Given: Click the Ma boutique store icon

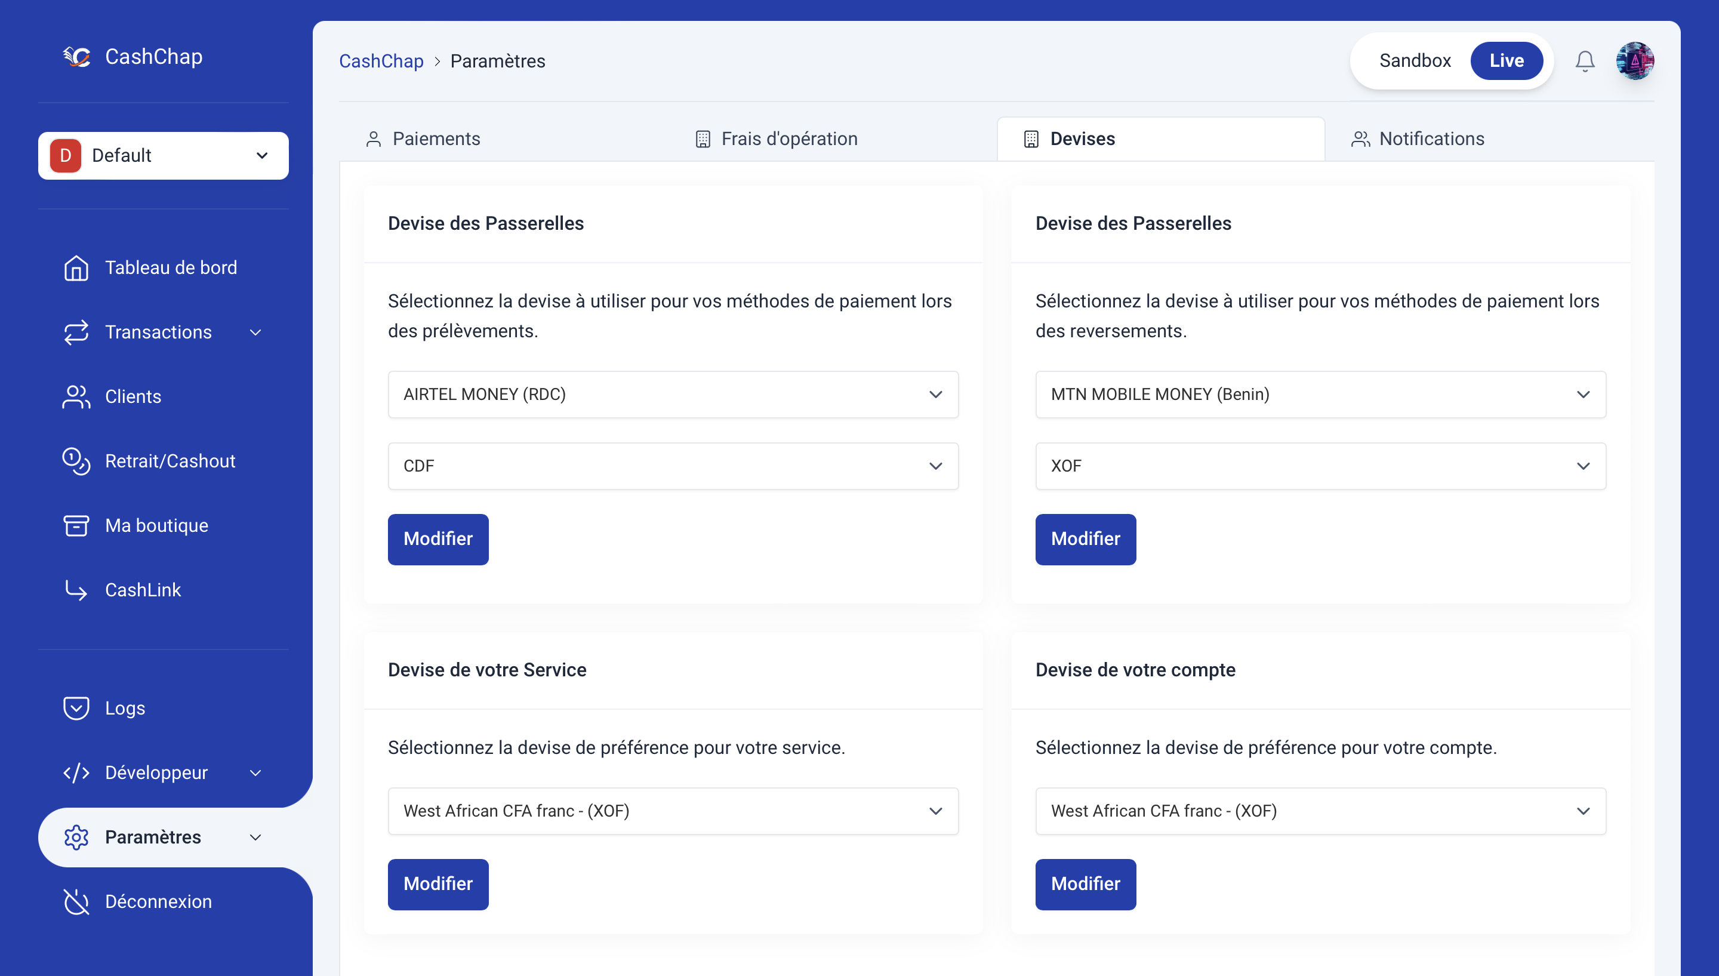Looking at the screenshot, I should coord(76,525).
